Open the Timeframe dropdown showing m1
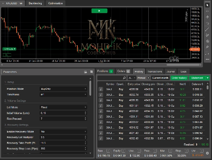The width and height of the screenshot is (212, 160). (x=63, y=94)
